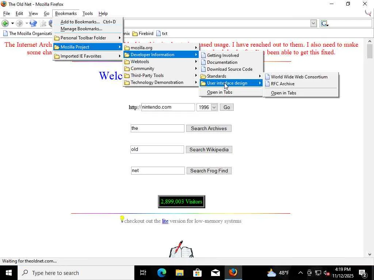This screenshot has height=280, width=374.
Task: Open the notification center icon
Action: tap(363, 273)
